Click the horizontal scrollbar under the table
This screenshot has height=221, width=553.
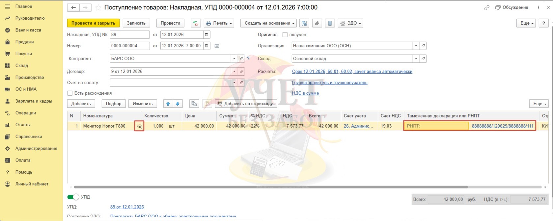point(270,187)
